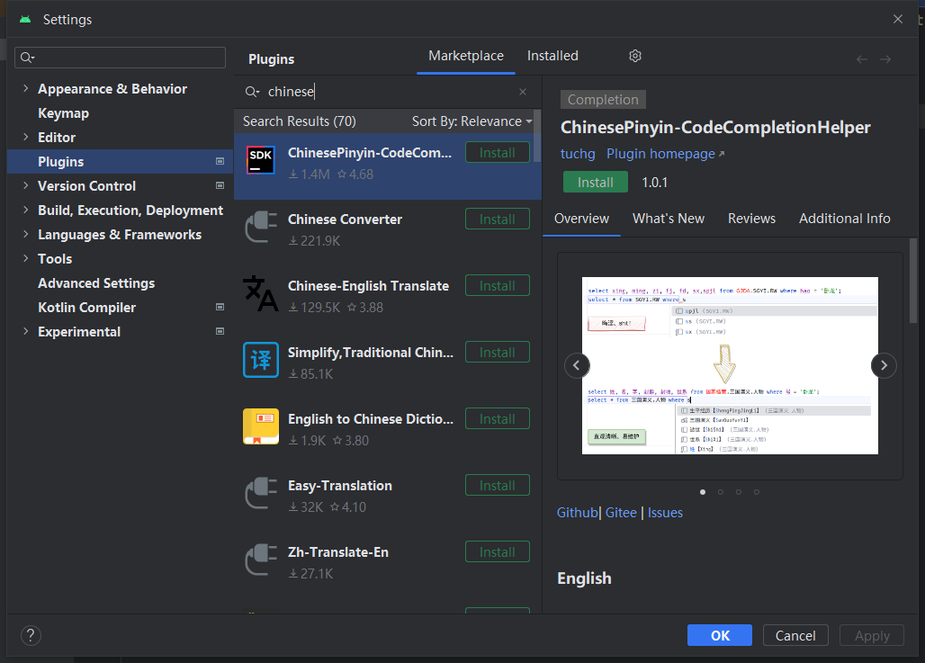Click the plugin screenshot preview image

click(x=730, y=366)
